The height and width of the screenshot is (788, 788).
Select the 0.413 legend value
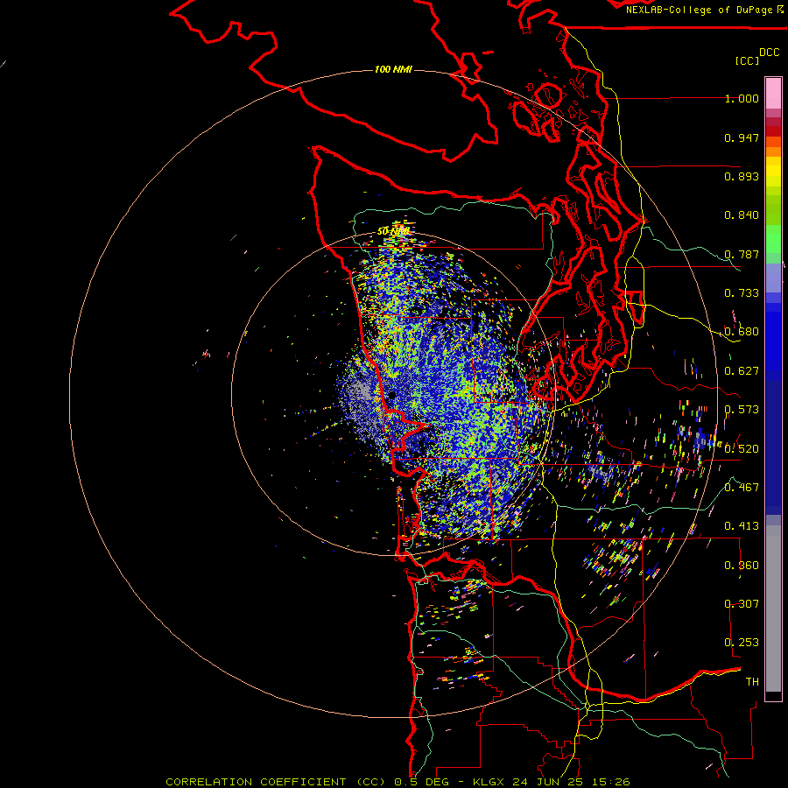[742, 526]
